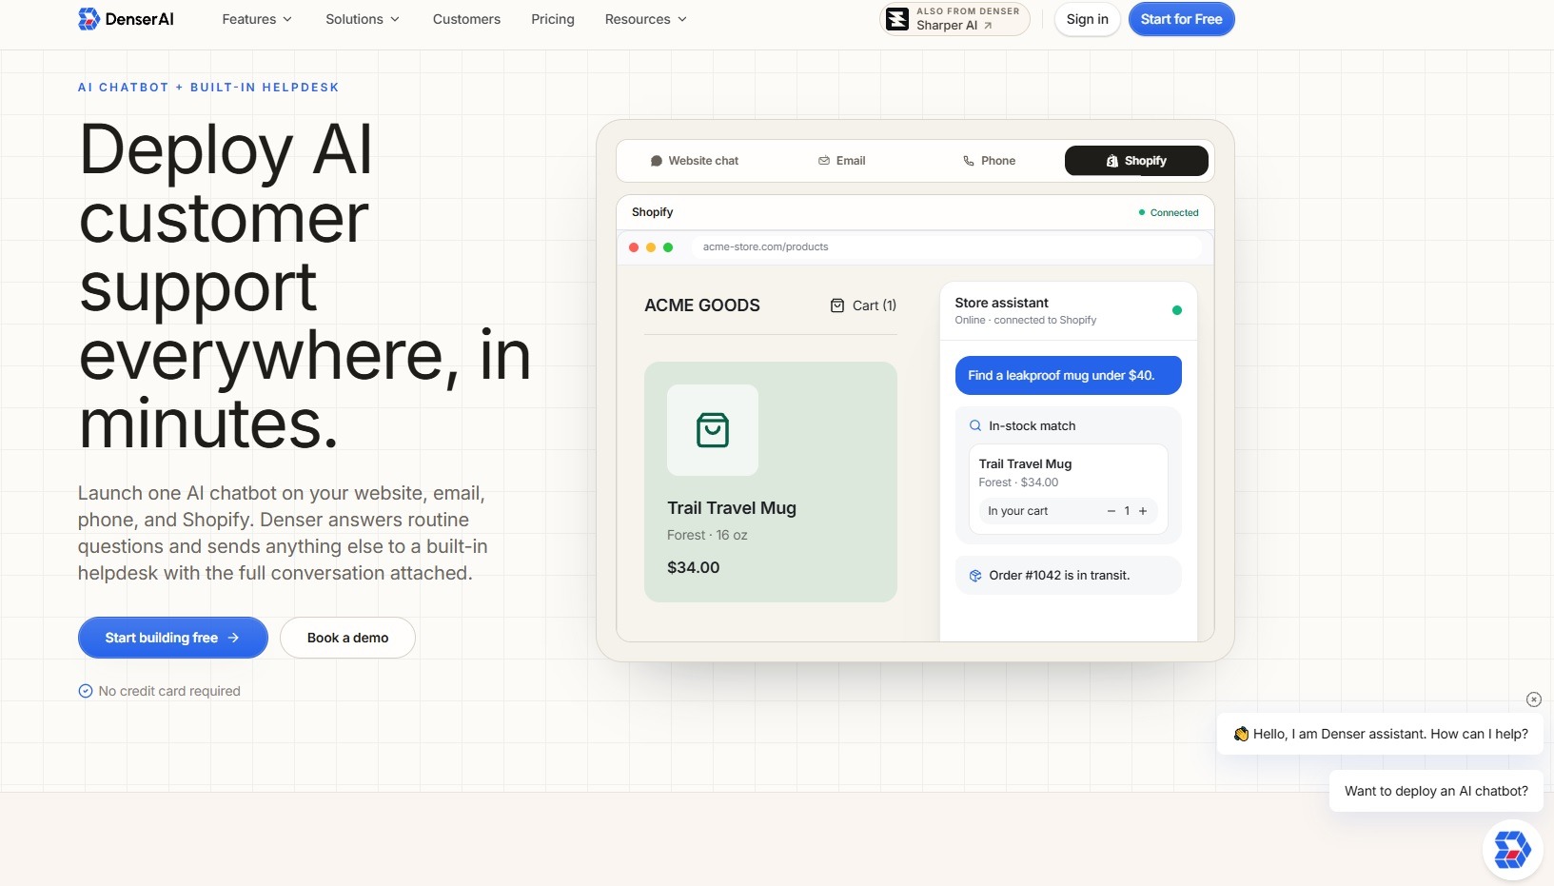This screenshot has height=886, width=1554.
Task: Click the yellow window dot in the mock browser
Action: tap(651, 247)
